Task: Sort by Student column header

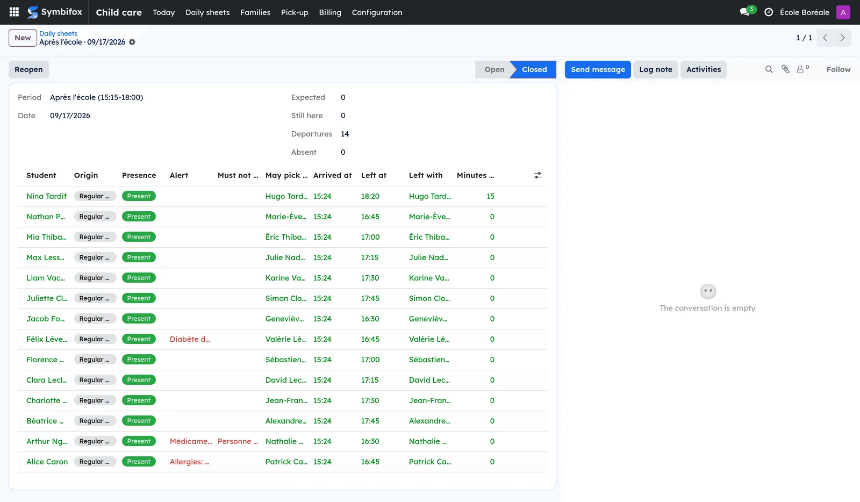Action: (41, 175)
